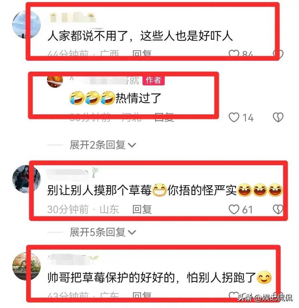Dislike the 热情过了 author reply
This screenshot has height=308, width=299.
tap(278, 118)
